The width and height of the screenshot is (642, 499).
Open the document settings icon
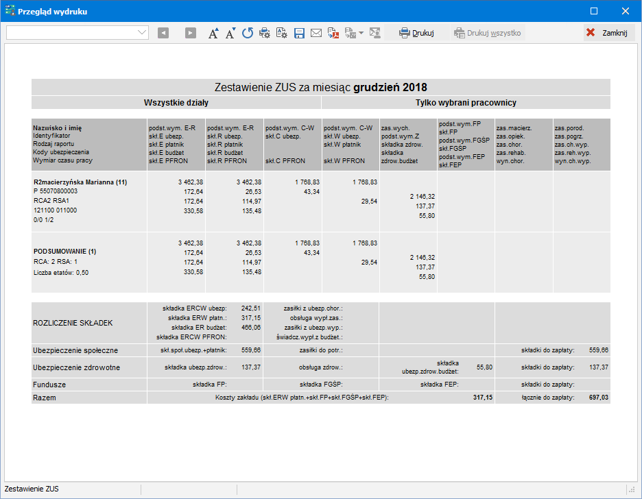pyautogui.click(x=281, y=33)
